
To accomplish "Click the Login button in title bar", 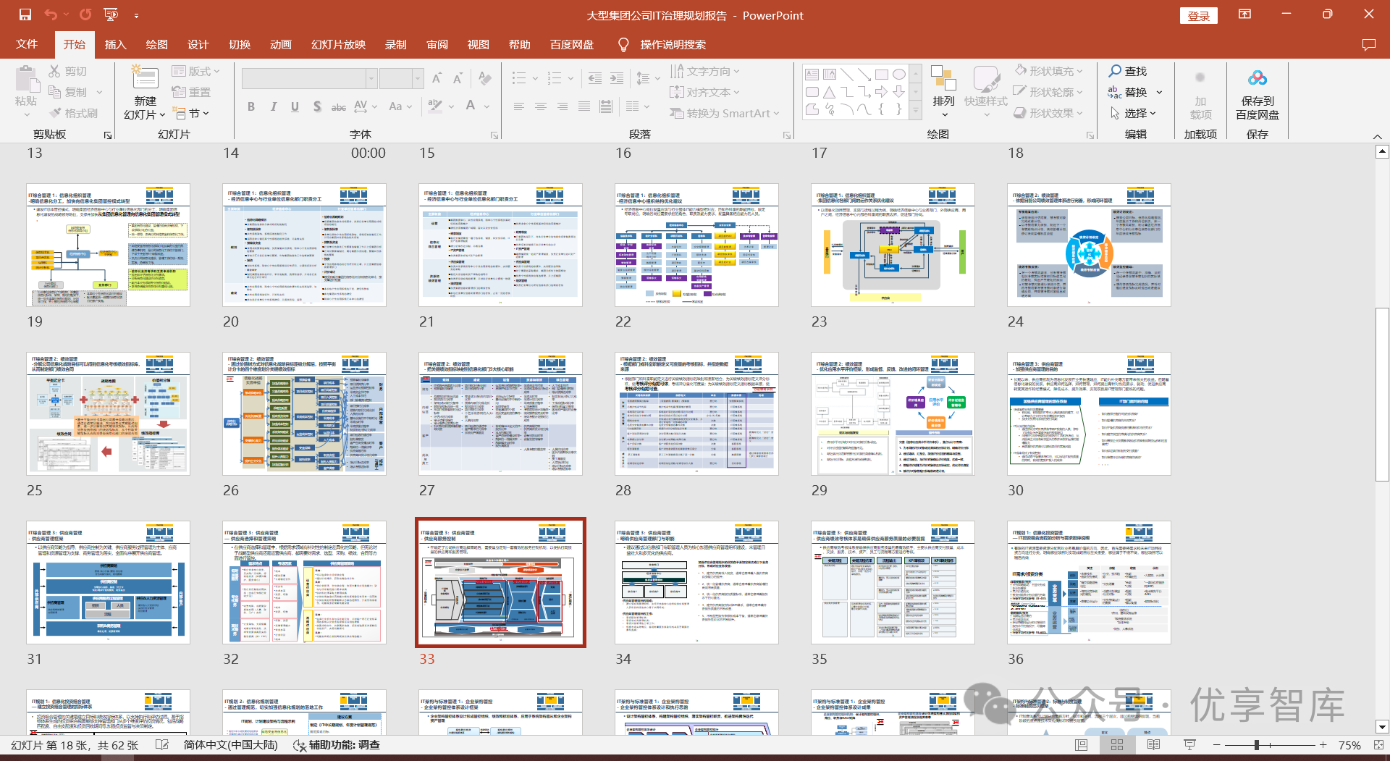I will coord(1198,16).
